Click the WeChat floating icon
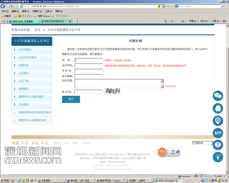229x183 pixels. click(x=218, y=96)
